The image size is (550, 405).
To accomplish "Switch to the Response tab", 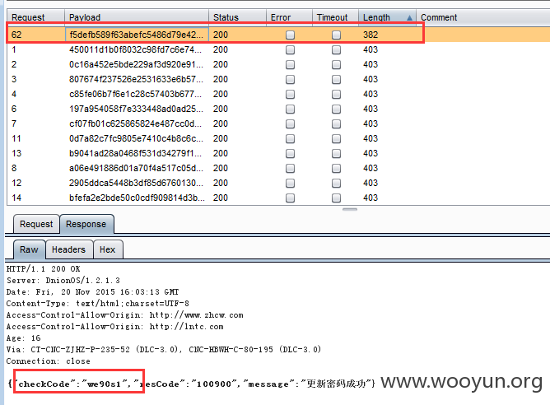I will [86, 224].
